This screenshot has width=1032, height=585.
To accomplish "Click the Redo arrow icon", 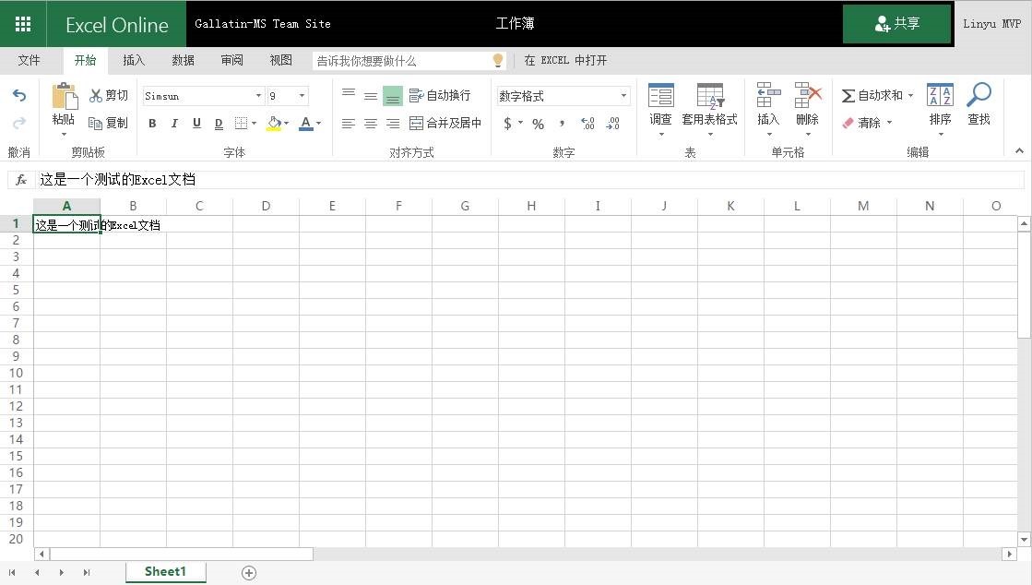I will [19, 124].
